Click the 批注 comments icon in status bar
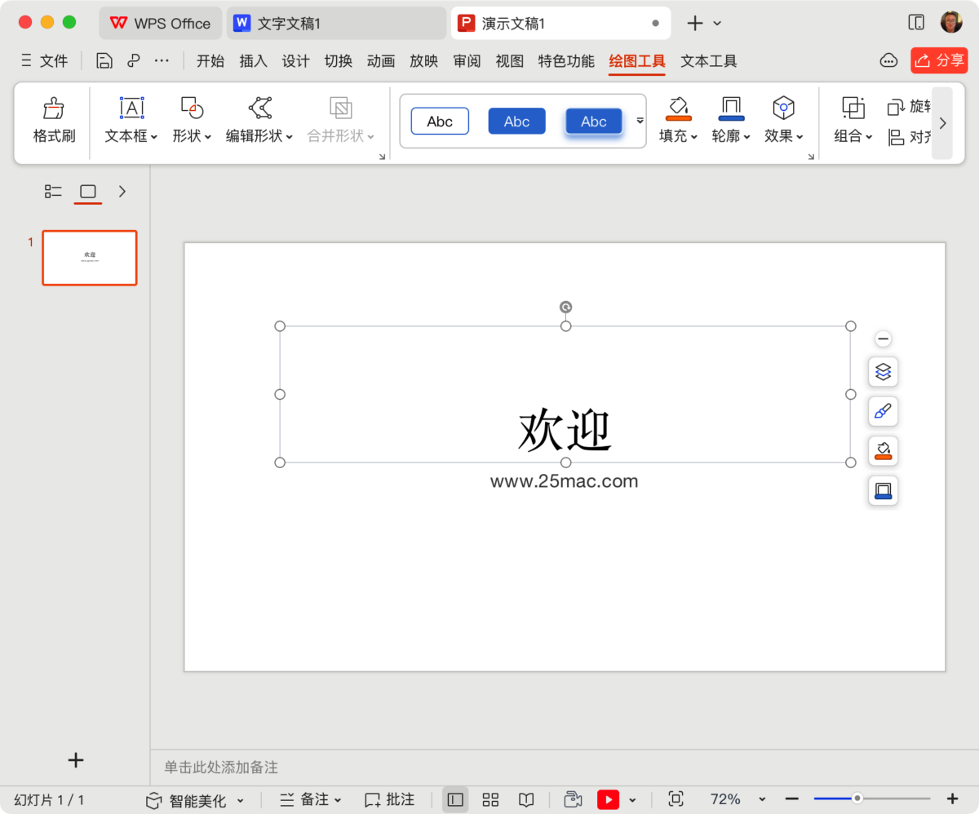This screenshot has width=979, height=814. 373,799
